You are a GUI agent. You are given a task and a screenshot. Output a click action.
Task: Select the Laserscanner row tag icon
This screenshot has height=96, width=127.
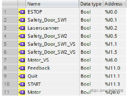click(22, 28)
